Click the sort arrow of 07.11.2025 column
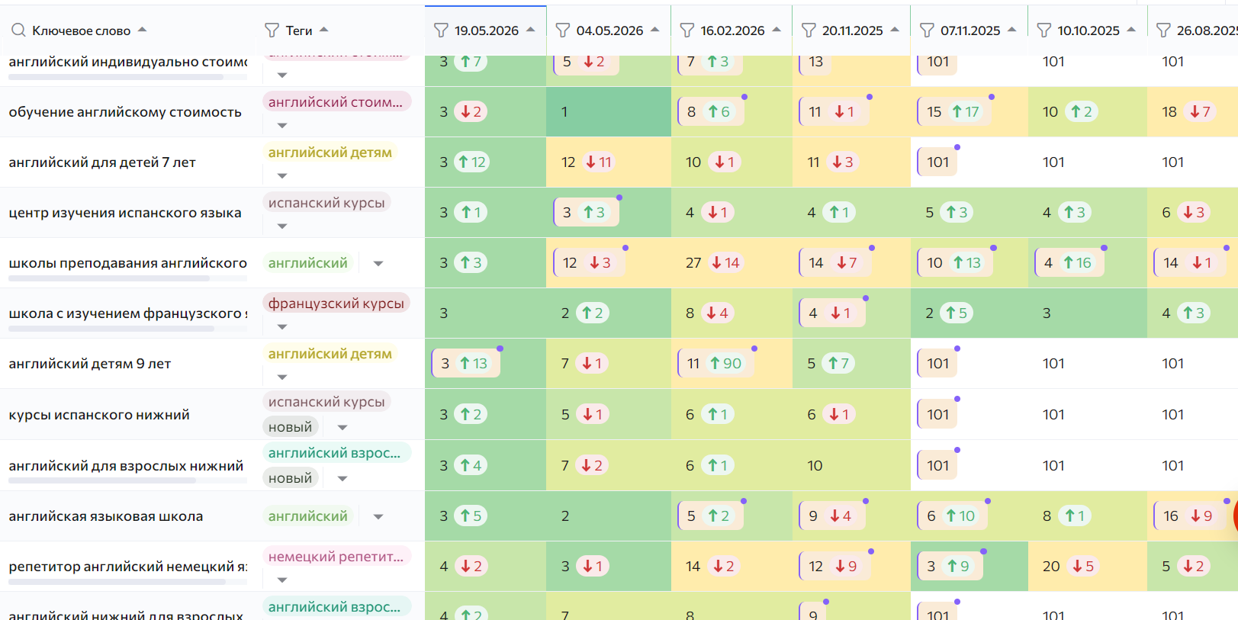Screen dimensions: 1238x620 1012,30
